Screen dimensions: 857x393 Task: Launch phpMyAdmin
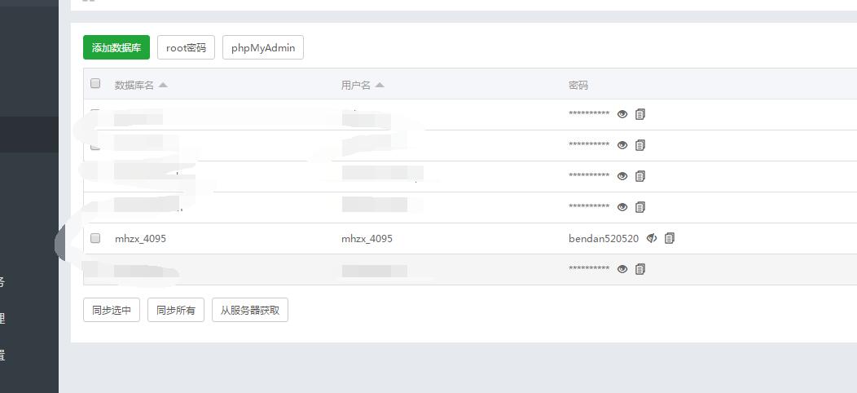tap(263, 47)
